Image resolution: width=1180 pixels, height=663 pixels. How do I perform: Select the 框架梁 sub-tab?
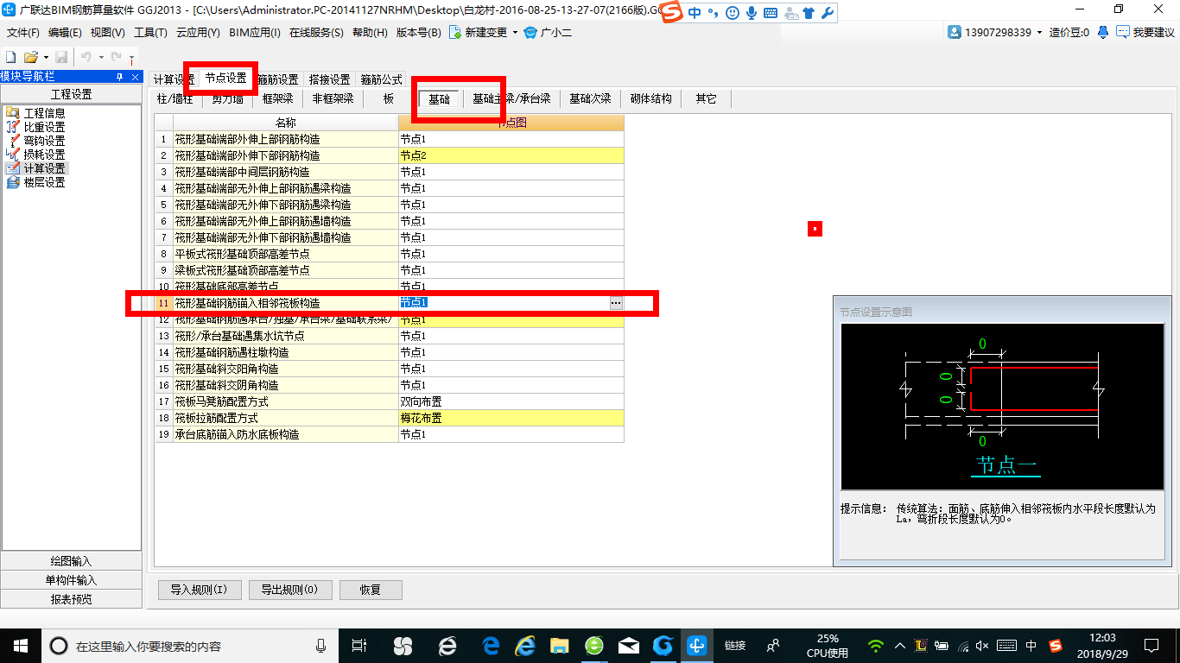278,98
